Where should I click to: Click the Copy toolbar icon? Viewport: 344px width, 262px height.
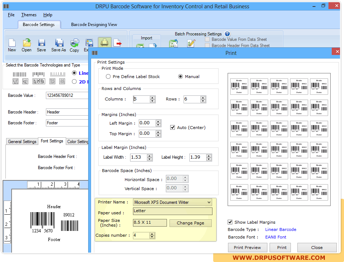[74, 43]
